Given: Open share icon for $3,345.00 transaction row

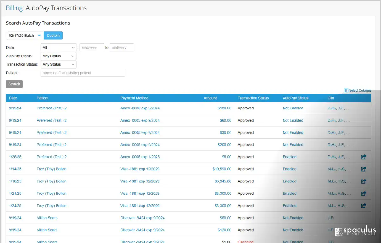Looking at the screenshot, I should (364, 181).
